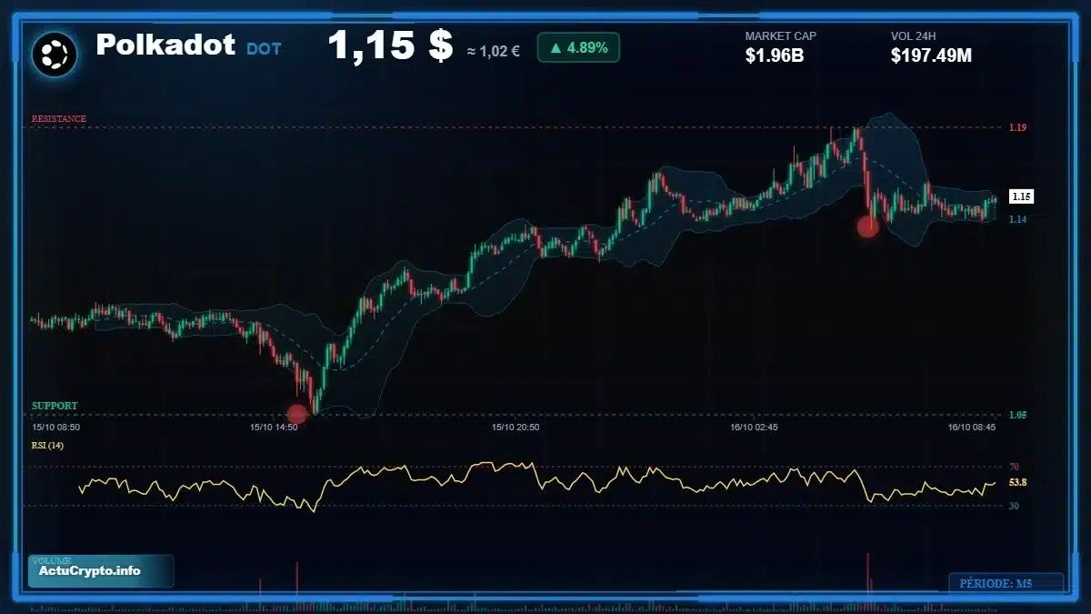This screenshot has height=614, width=1091.
Task: Click the RSI 70 overbought level
Action: pos(1014,467)
